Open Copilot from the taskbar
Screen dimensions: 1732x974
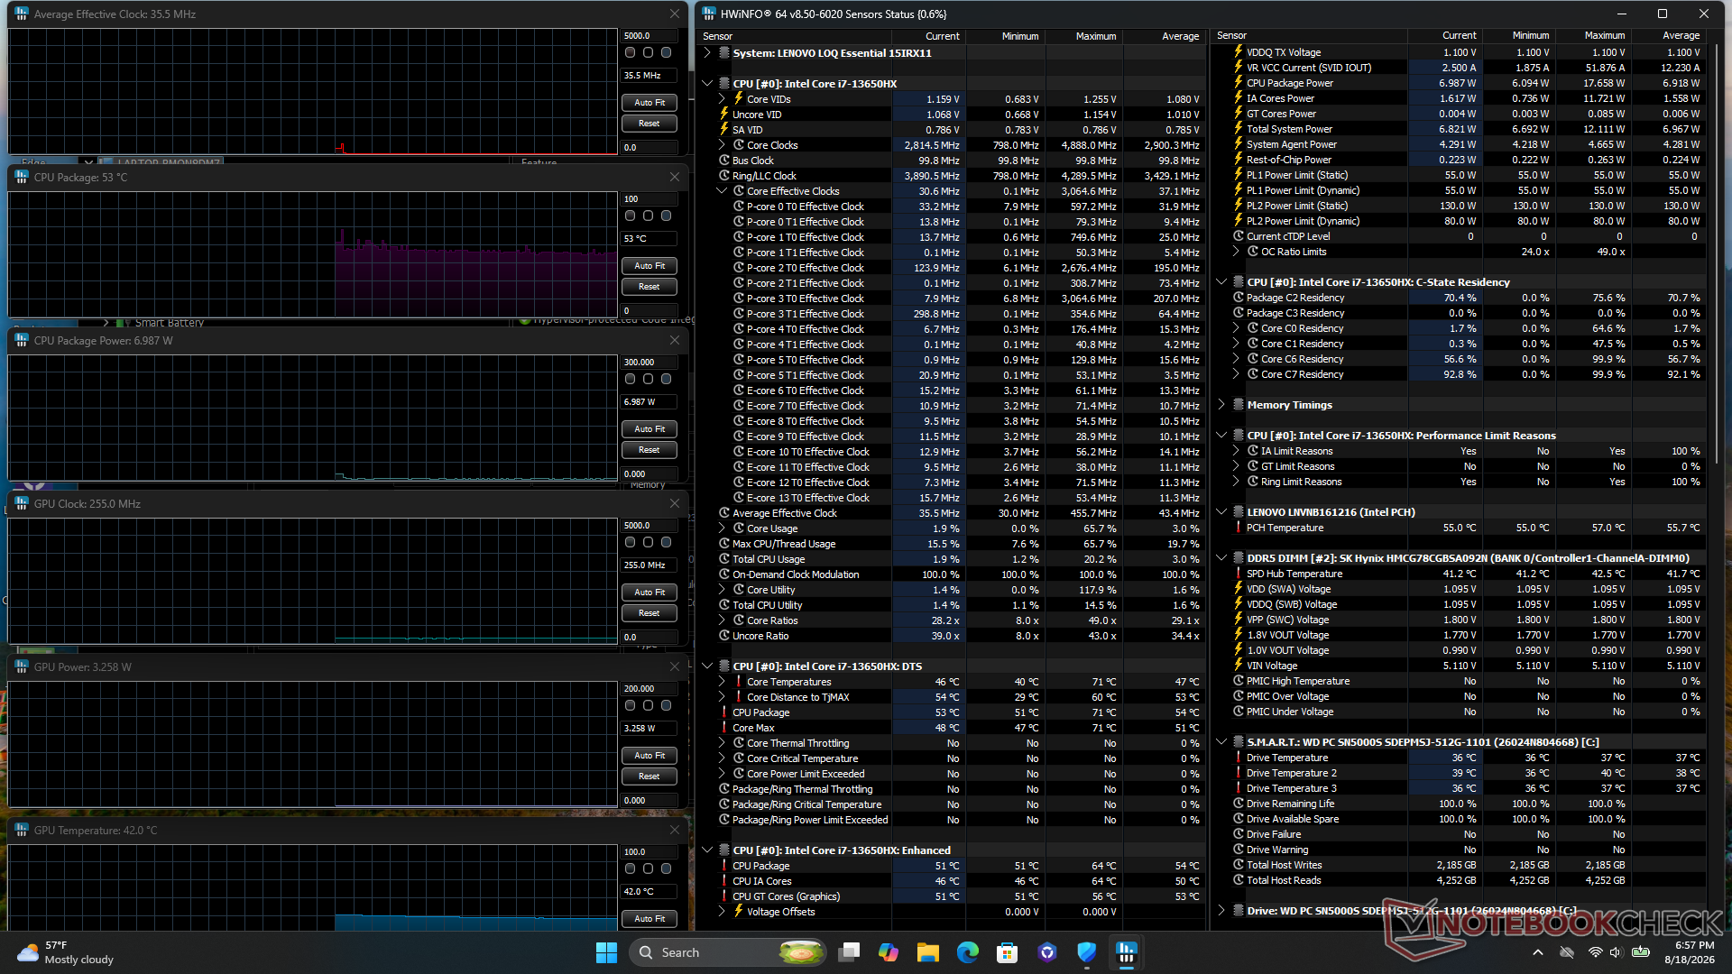(x=889, y=952)
